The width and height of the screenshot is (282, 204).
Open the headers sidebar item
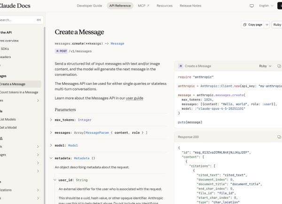5,57
